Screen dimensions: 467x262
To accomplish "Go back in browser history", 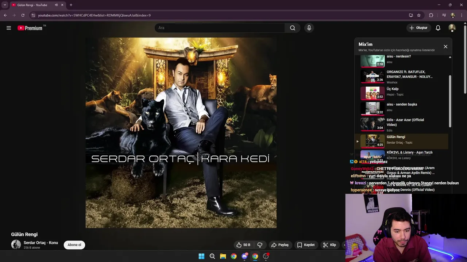I will coord(5,15).
